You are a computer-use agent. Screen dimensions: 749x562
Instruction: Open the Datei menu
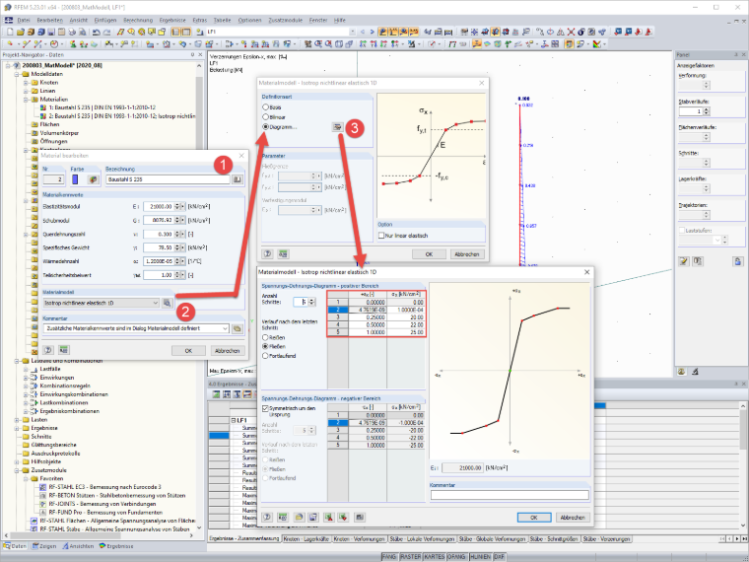pyautogui.click(x=24, y=20)
